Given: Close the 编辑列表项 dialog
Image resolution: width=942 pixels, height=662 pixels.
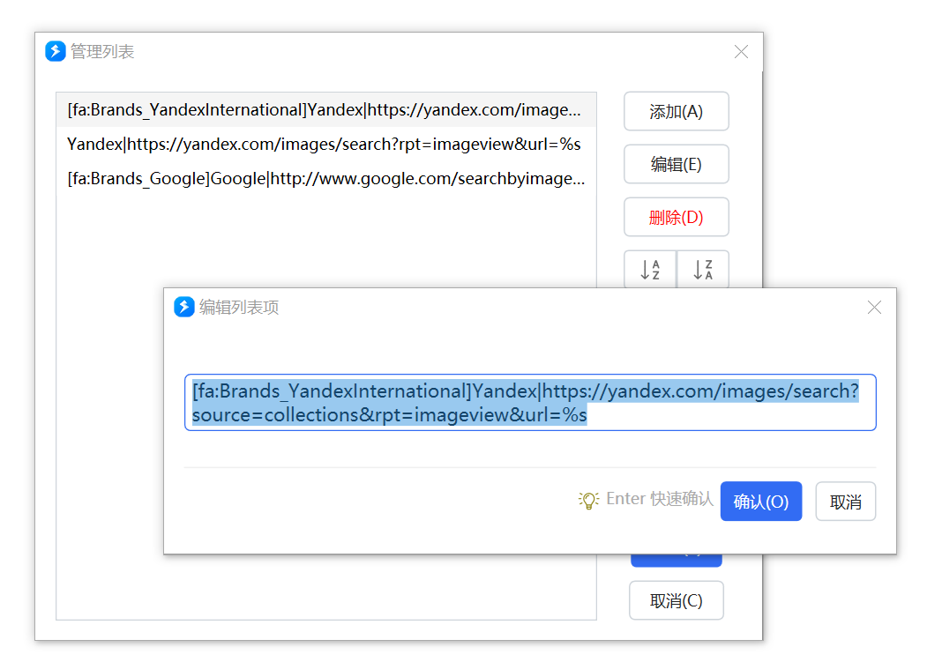Looking at the screenshot, I should (874, 308).
